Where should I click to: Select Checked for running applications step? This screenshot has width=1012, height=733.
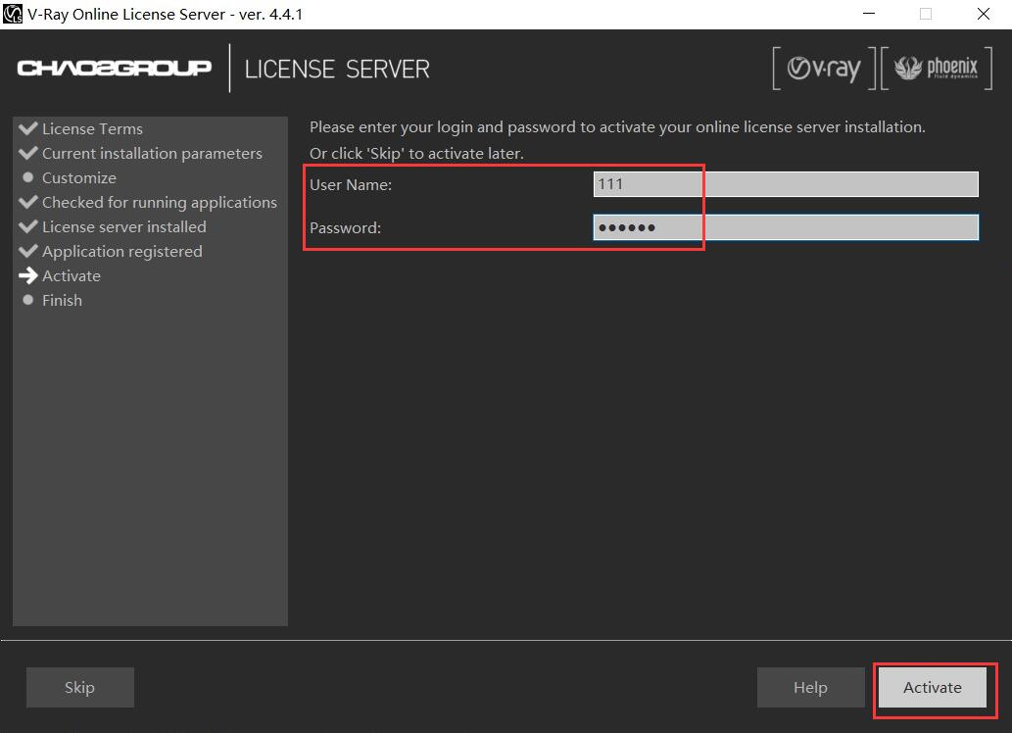(x=159, y=202)
